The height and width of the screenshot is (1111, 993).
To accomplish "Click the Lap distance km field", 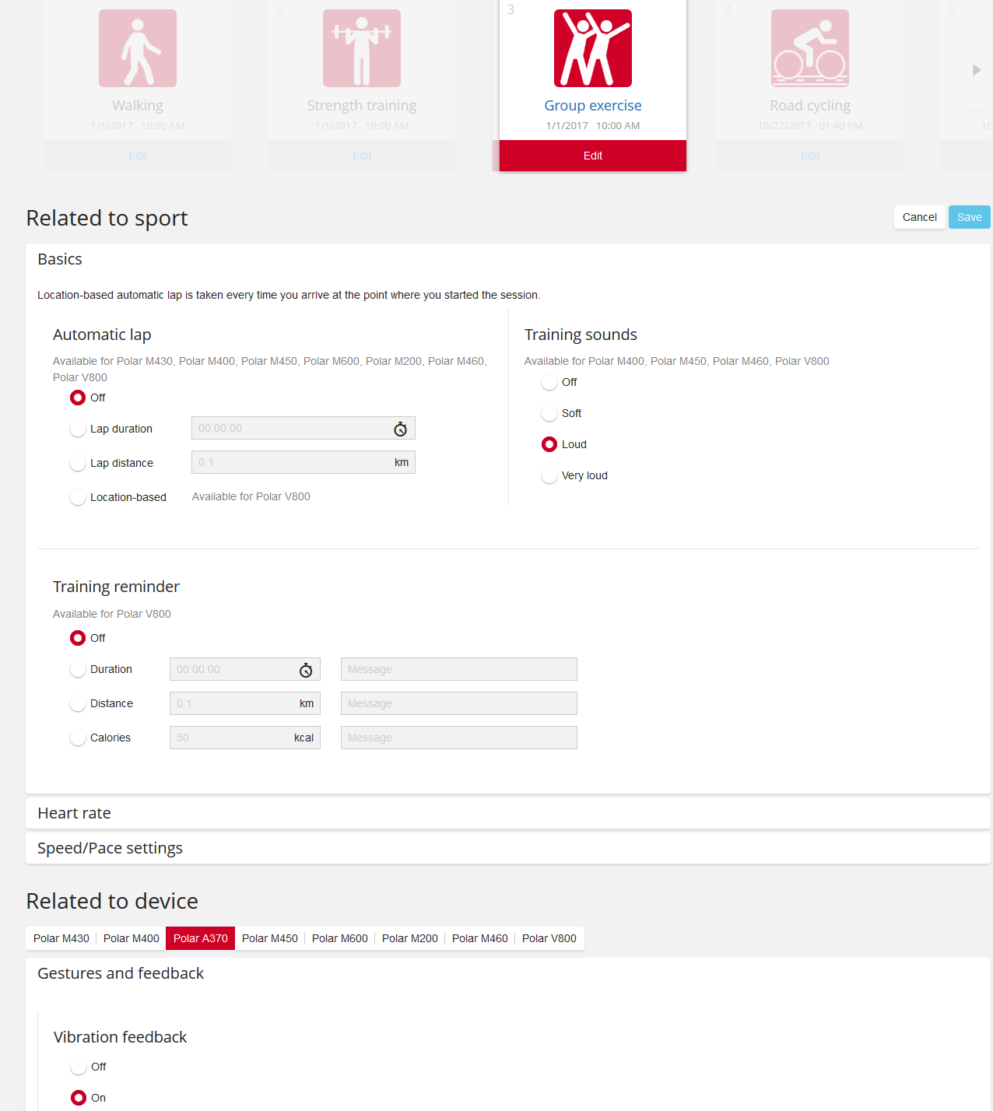I will (x=304, y=462).
